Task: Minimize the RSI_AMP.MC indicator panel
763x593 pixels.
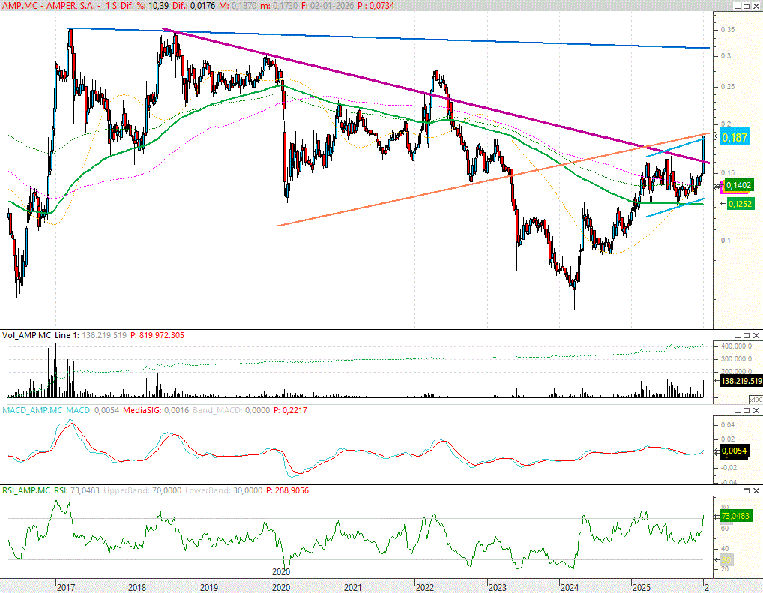Action: [x=738, y=491]
